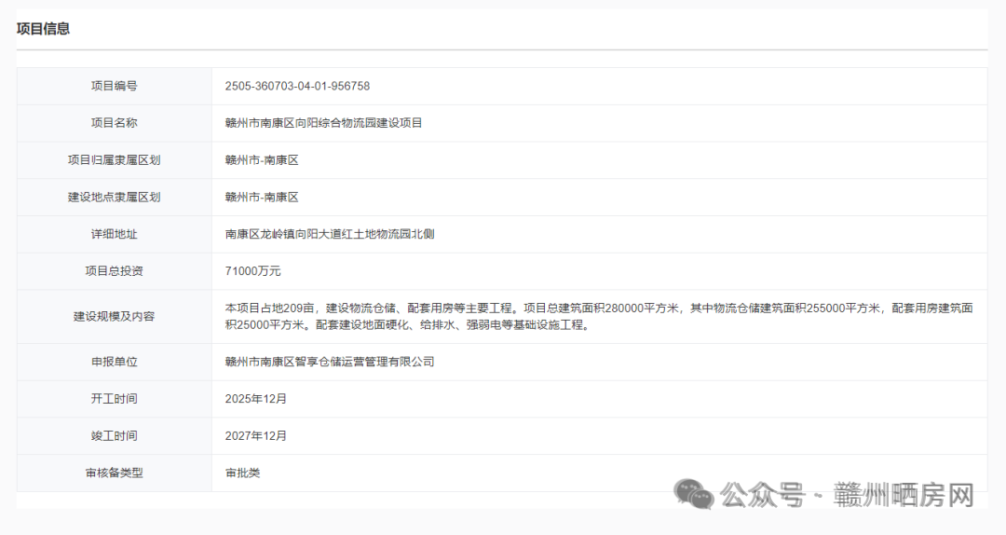Click project number 2505-360703-04-01-956758
This screenshot has height=535, width=1006.
(x=297, y=86)
